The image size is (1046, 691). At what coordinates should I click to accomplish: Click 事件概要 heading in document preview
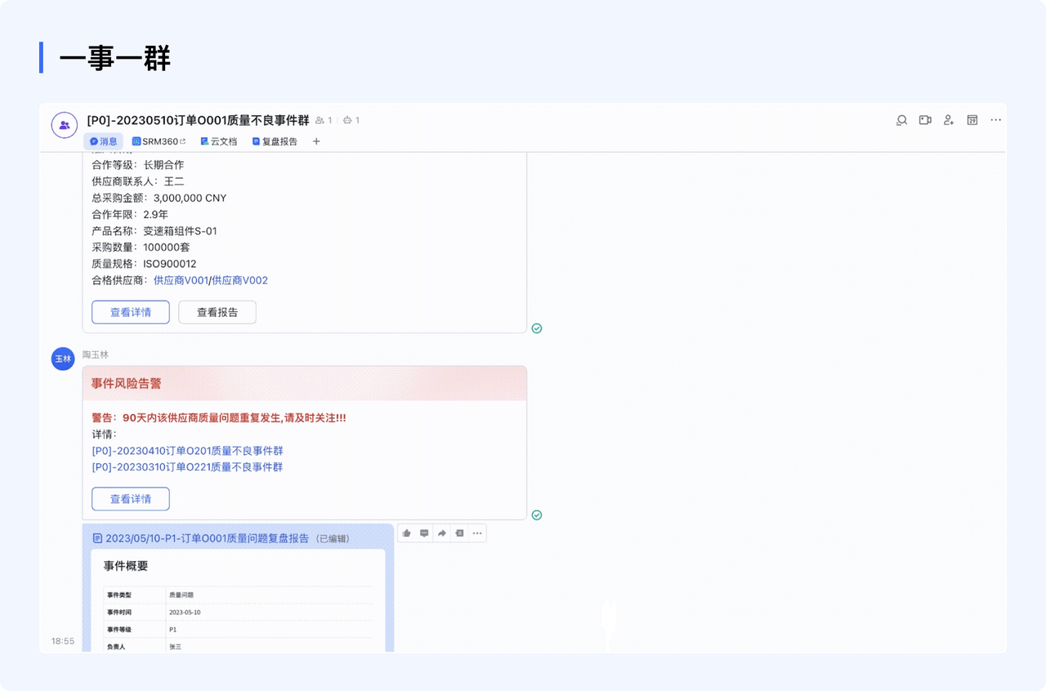pyautogui.click(x=126, y=566)
